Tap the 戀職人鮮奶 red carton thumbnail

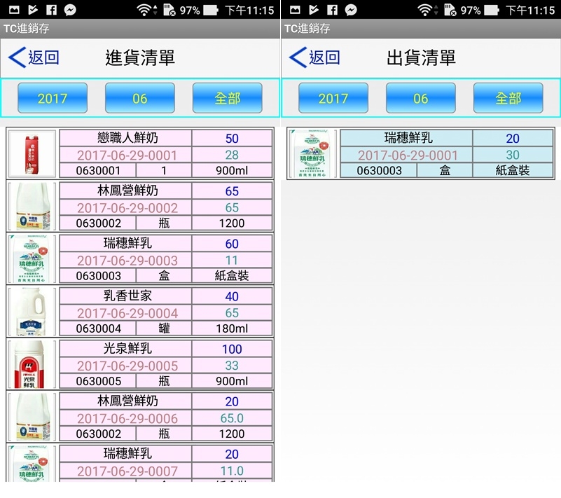(32, 154)
